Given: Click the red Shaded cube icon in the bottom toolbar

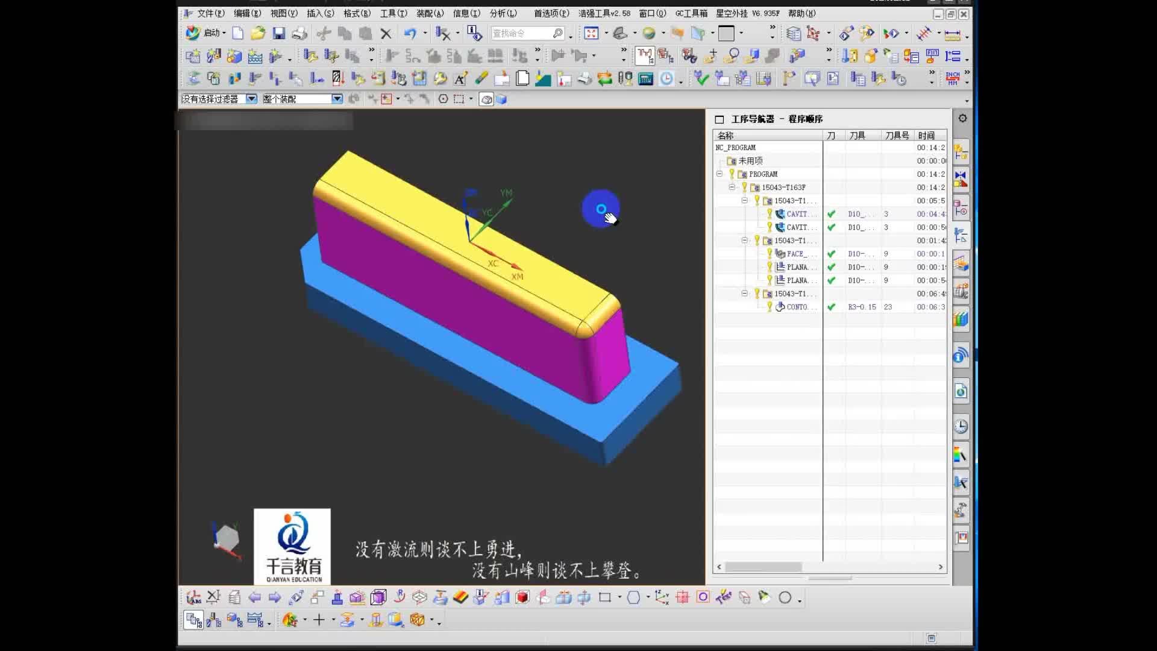Looking at the screenshot, I should [x=522, y=597].
